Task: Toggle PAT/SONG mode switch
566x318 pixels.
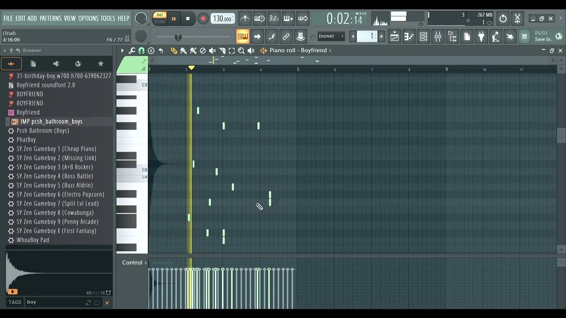Action: pyautogui.click(x=160, y=18)
